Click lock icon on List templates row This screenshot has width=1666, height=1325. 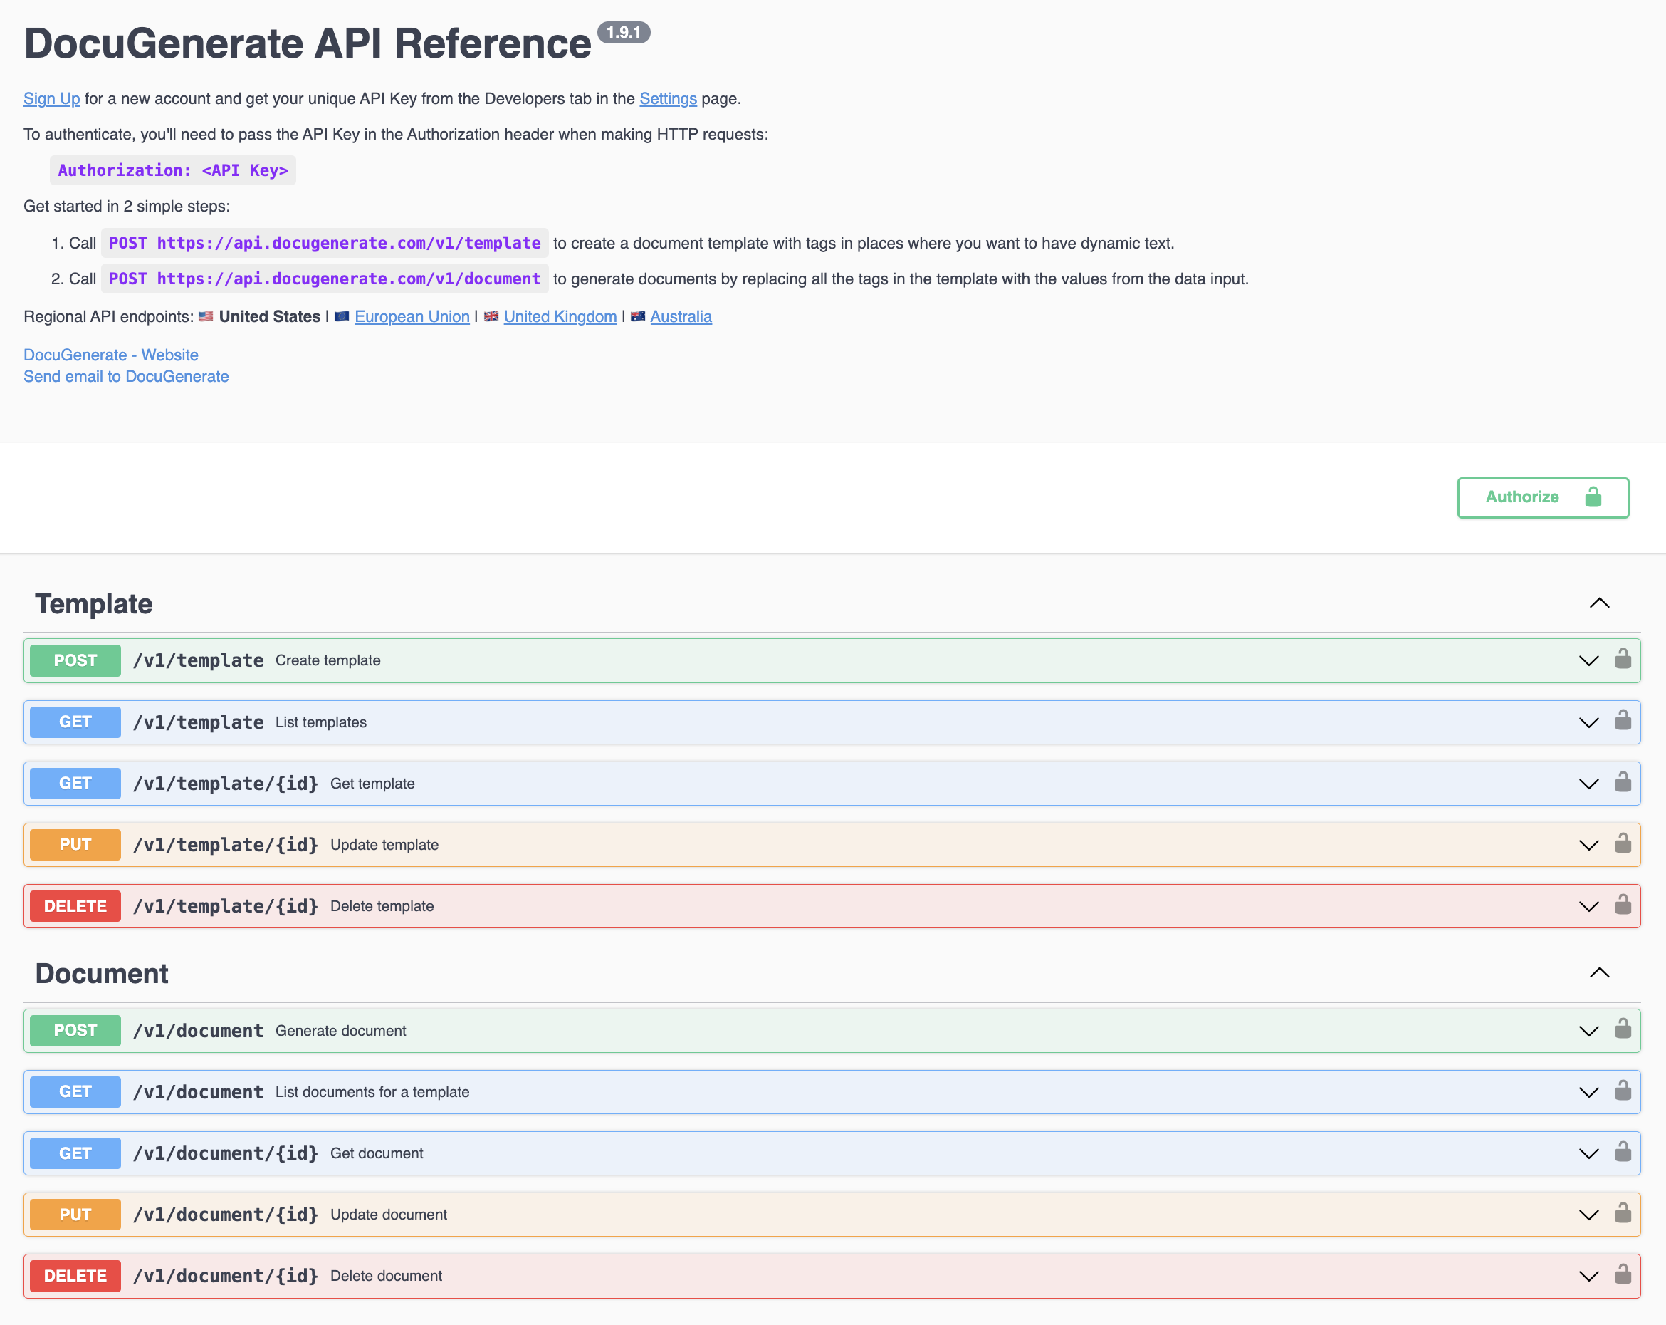click(1623, 720)
